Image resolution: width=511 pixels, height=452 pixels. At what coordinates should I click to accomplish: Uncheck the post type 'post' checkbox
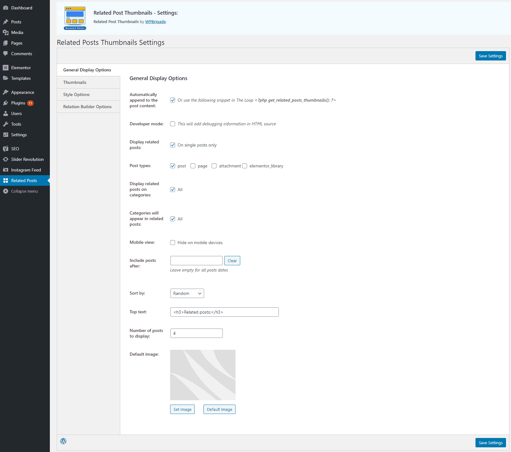coord(173,166)
